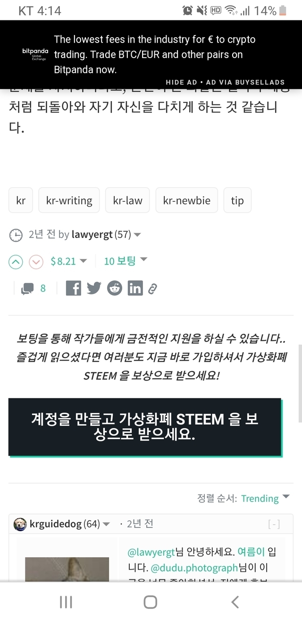
Task: Copy the post link using the chain icon
Action: 152,288
